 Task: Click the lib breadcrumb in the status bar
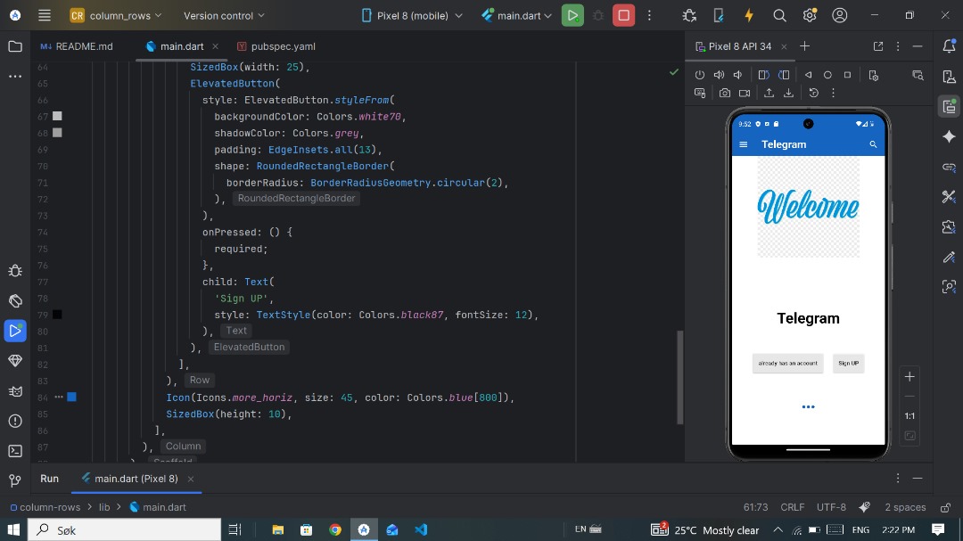pos(104,506)
